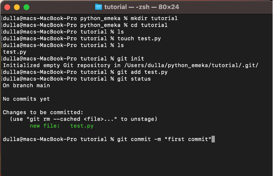
Task: Click the 'On branch main' output line
Action: (26, 86)
